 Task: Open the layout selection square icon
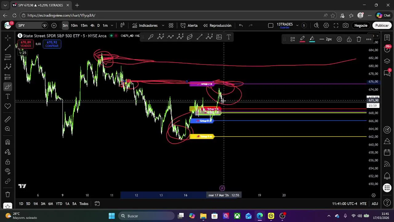click(x=271, y=26)
